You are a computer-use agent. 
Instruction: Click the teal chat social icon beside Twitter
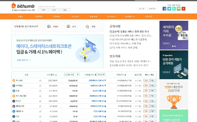[174, 9]
